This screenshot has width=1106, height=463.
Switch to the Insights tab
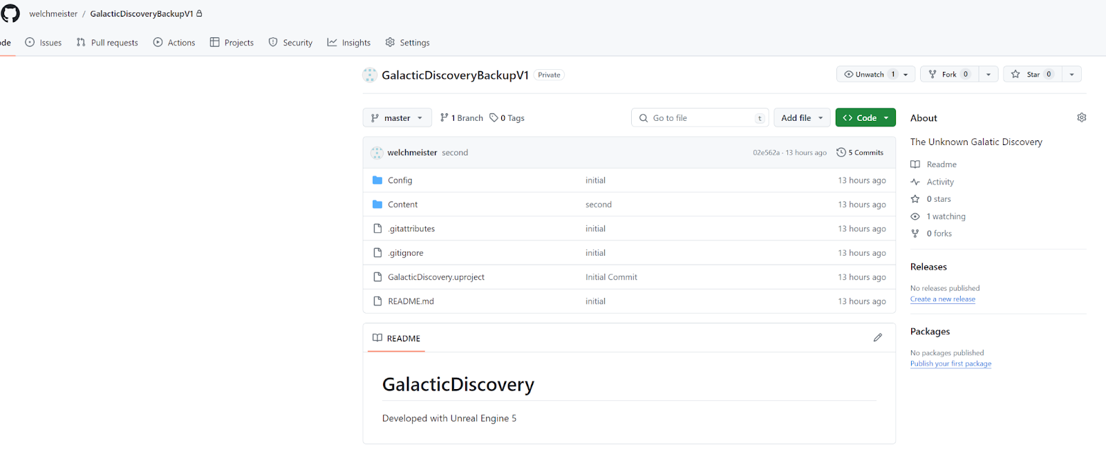[x=349, y=42]
